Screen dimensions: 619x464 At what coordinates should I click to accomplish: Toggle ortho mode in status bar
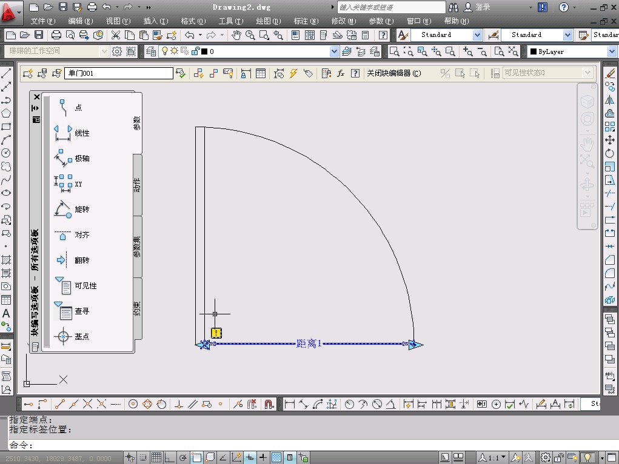(170, 457)
